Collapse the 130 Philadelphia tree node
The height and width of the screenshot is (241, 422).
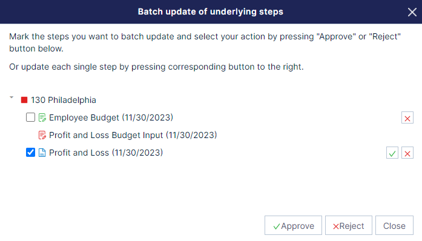pos(12,97)
